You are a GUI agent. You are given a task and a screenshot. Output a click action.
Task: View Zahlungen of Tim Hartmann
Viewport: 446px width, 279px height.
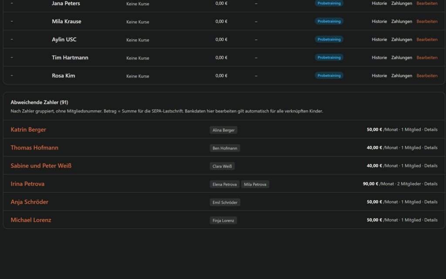pyautogui.click(x=402, y=58)
